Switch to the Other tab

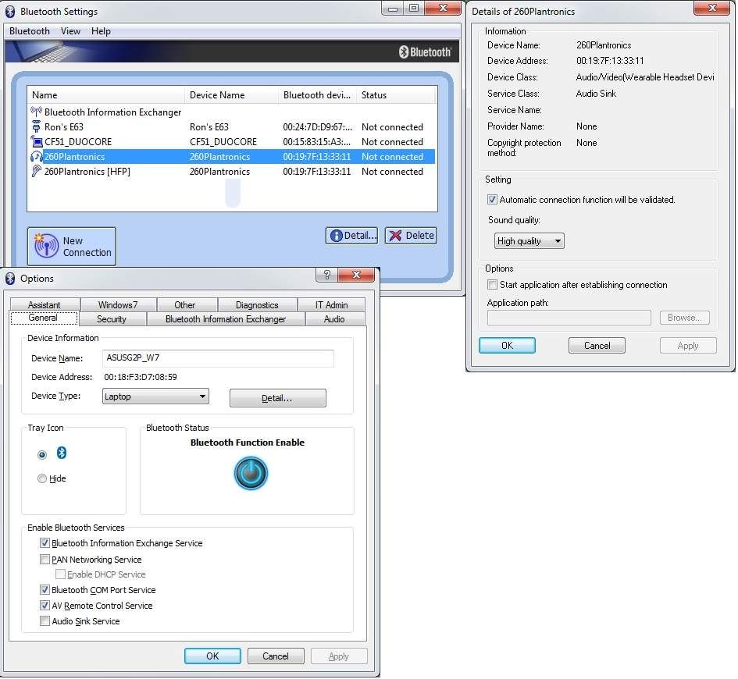[x=185, y=304]
